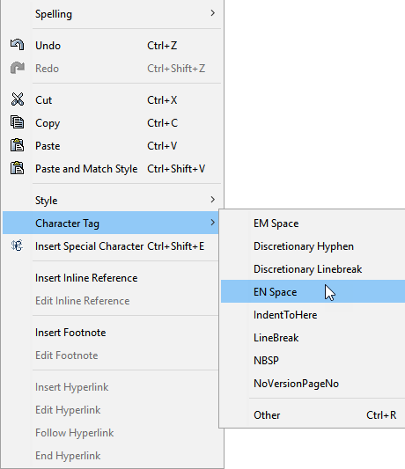The width and height of the screenshot is (405, 469).
Task: Open the Character Tag submenu arrow
Action: point(212,223)
